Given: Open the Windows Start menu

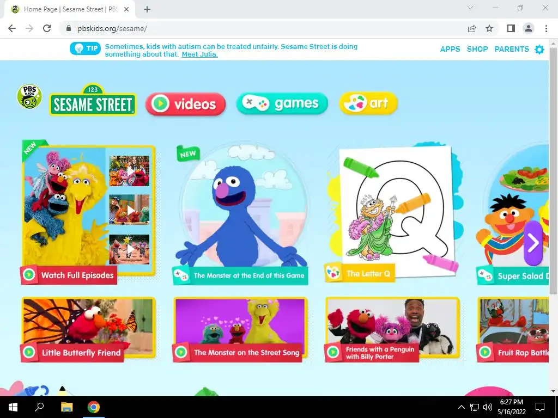Looking at the screenshot, I should click(x=13, y=407).
